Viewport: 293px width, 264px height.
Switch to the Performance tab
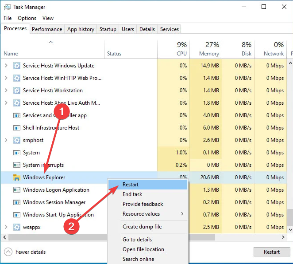coord(47,29)
